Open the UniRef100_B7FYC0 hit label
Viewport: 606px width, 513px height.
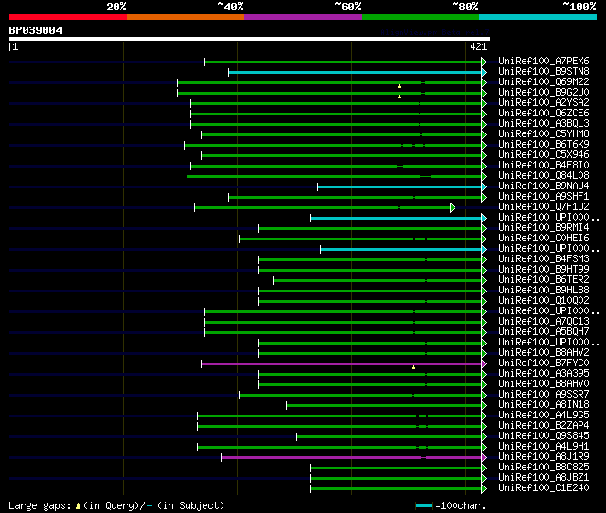pos(544,363)
